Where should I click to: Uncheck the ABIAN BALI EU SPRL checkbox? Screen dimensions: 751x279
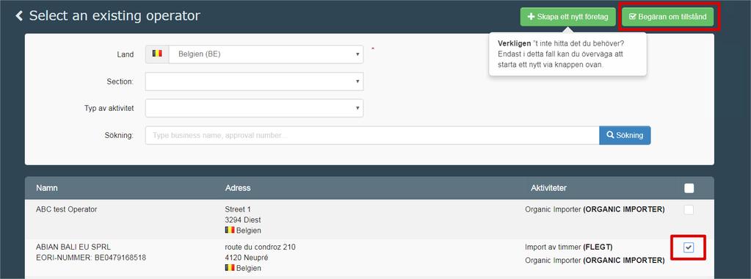pyautogui.click(x=689, y=247)
